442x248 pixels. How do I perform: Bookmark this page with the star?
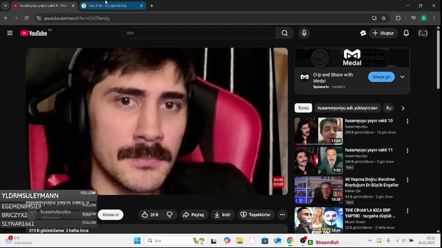pyautogui.click(x=384, y=18)
